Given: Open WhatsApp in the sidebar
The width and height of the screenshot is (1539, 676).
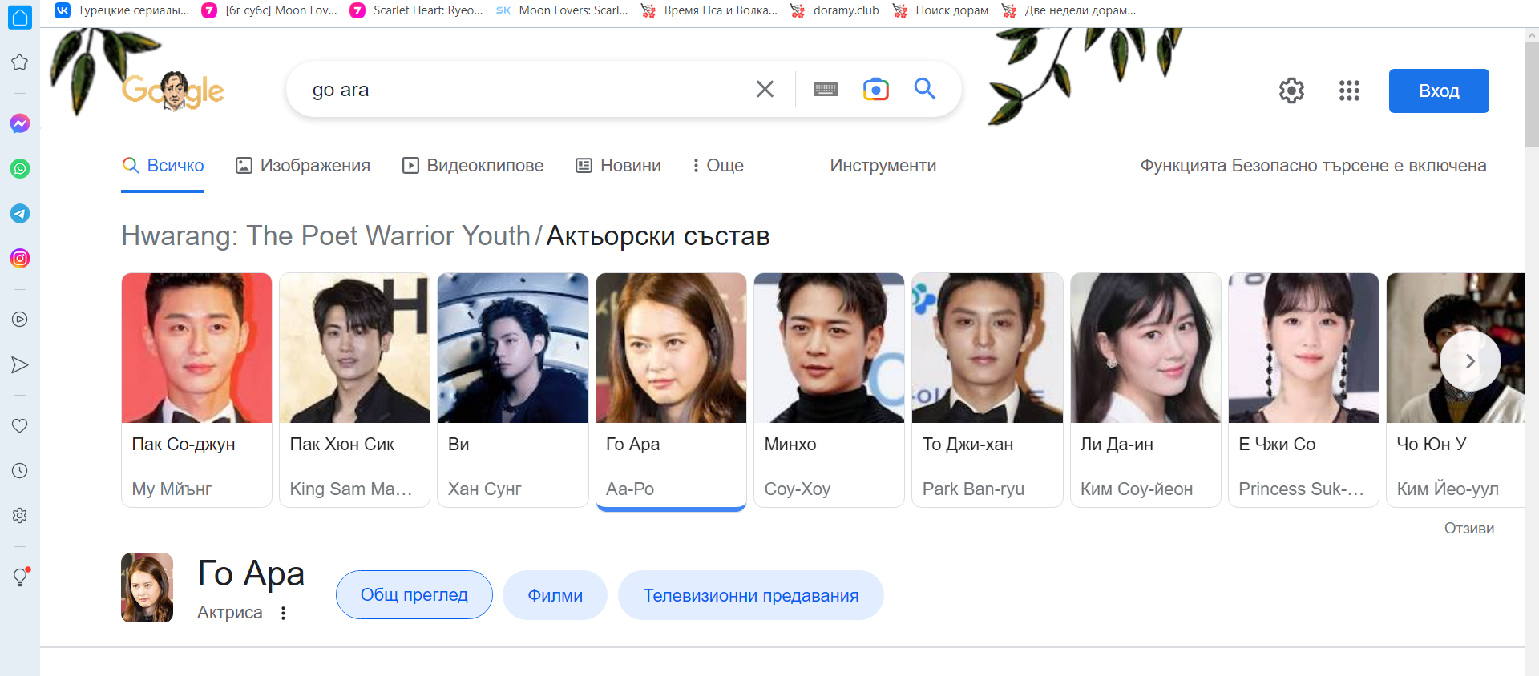Looking at the screenshot, I should pyautogui.click(x=20, y=168).
